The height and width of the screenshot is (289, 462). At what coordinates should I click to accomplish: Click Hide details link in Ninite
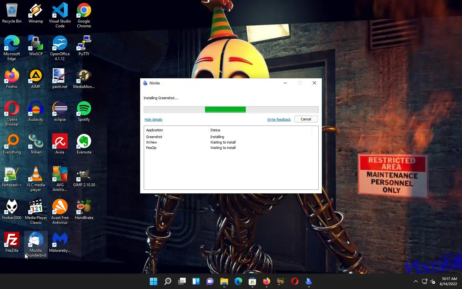click(153, 119)
